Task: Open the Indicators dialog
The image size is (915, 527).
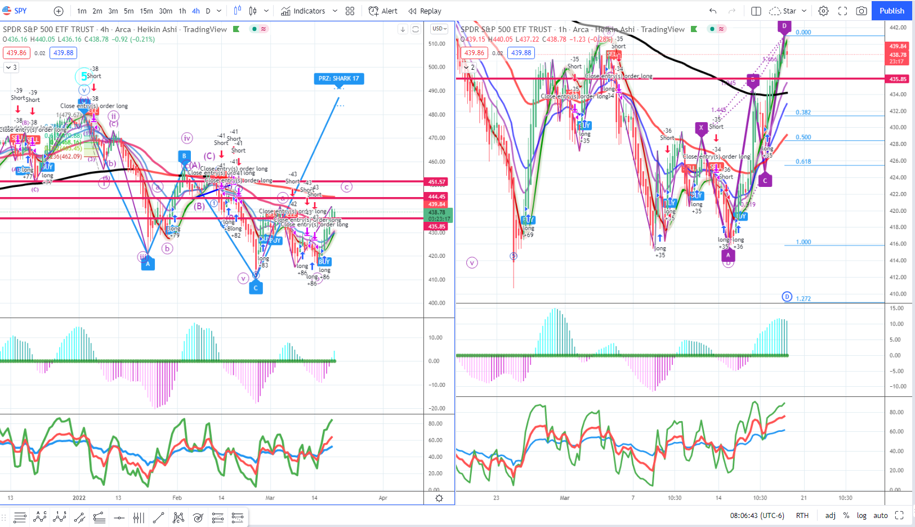Action: [303, 11]
